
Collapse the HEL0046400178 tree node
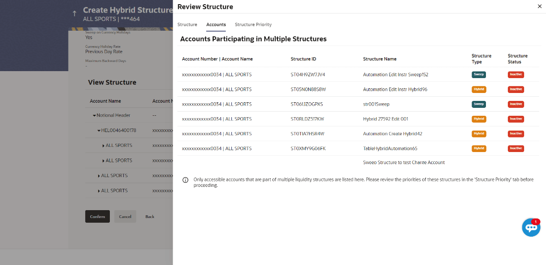[x=99, y=131]
